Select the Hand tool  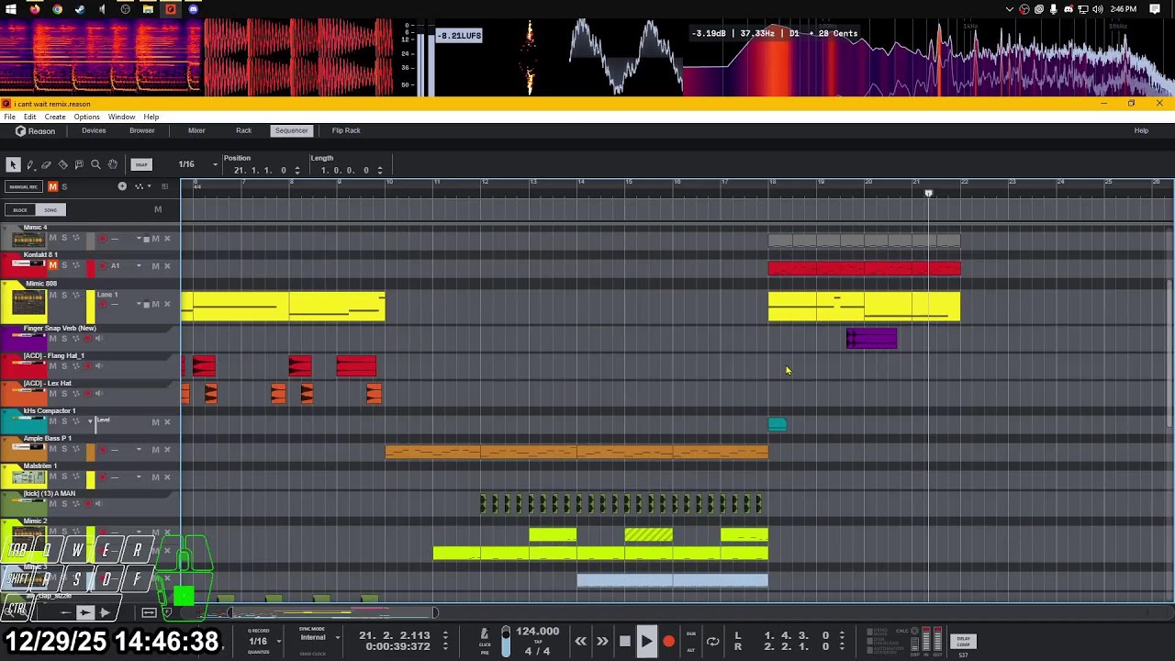[112, 164]
